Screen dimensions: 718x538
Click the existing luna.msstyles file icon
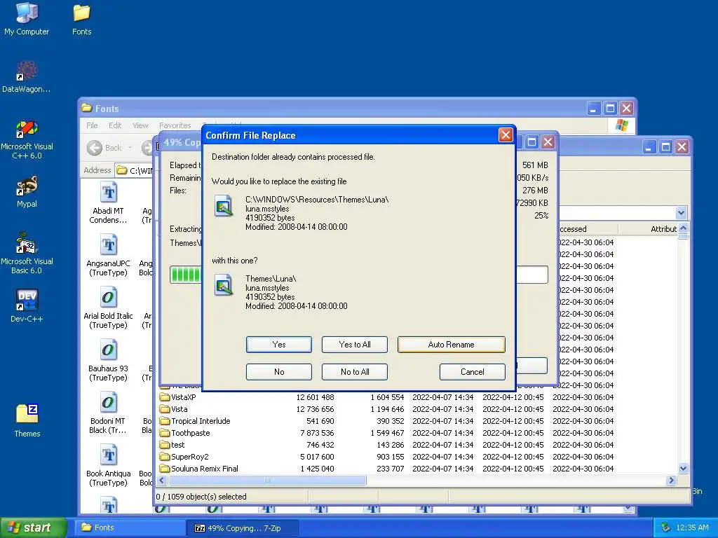(x=224, y=207)
